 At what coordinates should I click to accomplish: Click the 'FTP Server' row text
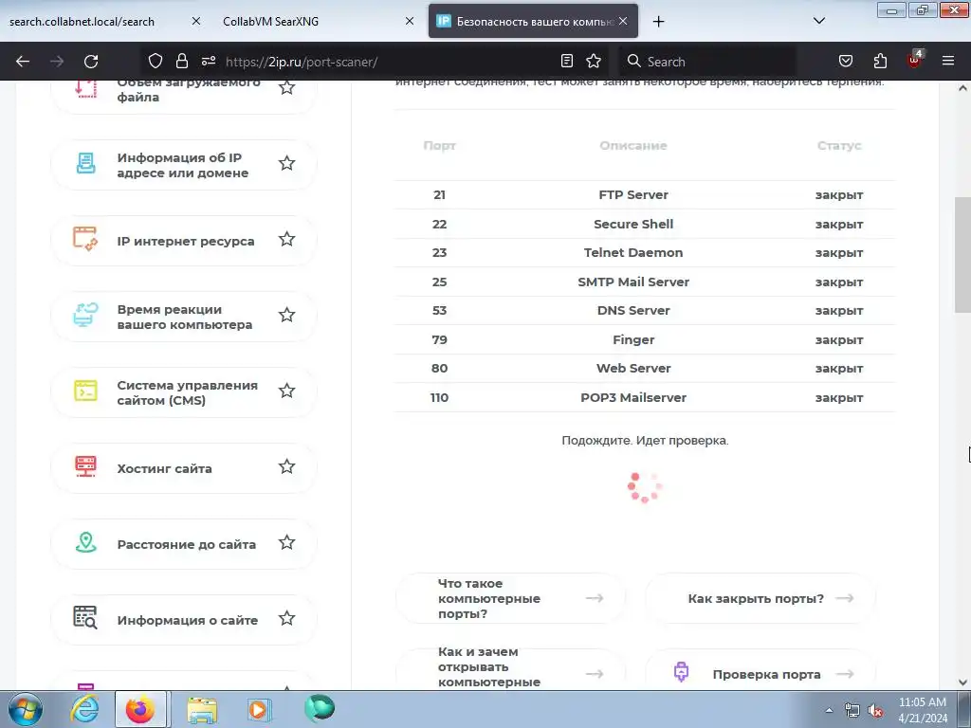coord(632,195)
